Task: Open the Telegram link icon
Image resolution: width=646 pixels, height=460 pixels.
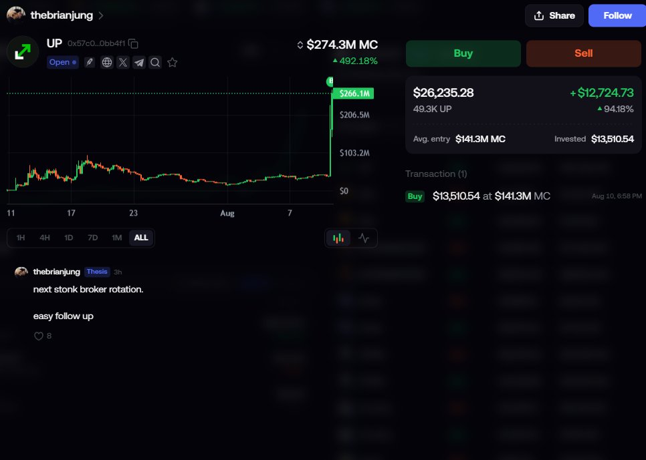Action: point(139,63)
